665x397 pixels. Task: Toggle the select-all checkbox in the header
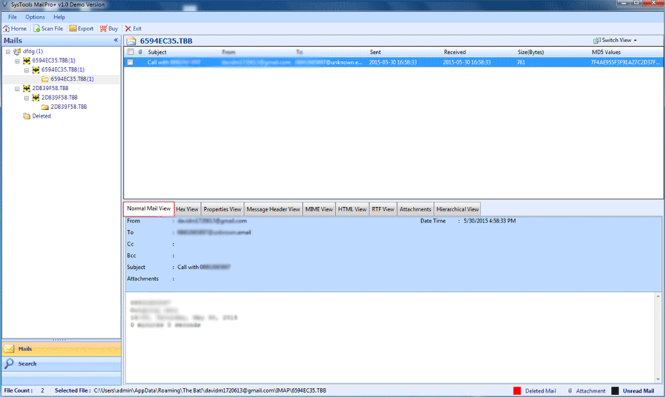coord(130,52)
